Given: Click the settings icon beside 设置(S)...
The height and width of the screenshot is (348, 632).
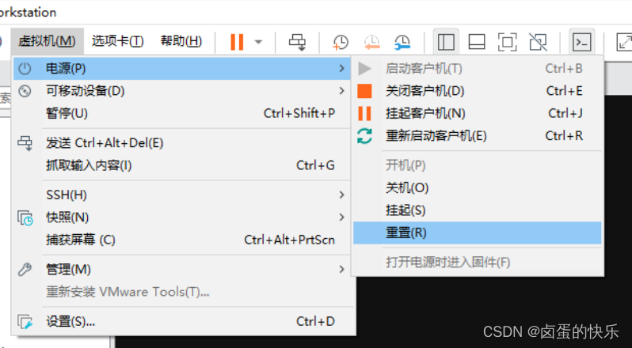Looking at the screenshot, I should tap(25, 322).
